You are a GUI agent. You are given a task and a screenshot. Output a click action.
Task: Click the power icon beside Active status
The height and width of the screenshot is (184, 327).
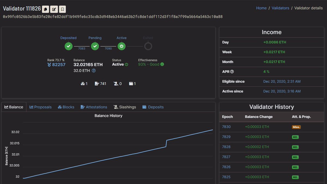(126, 65)
